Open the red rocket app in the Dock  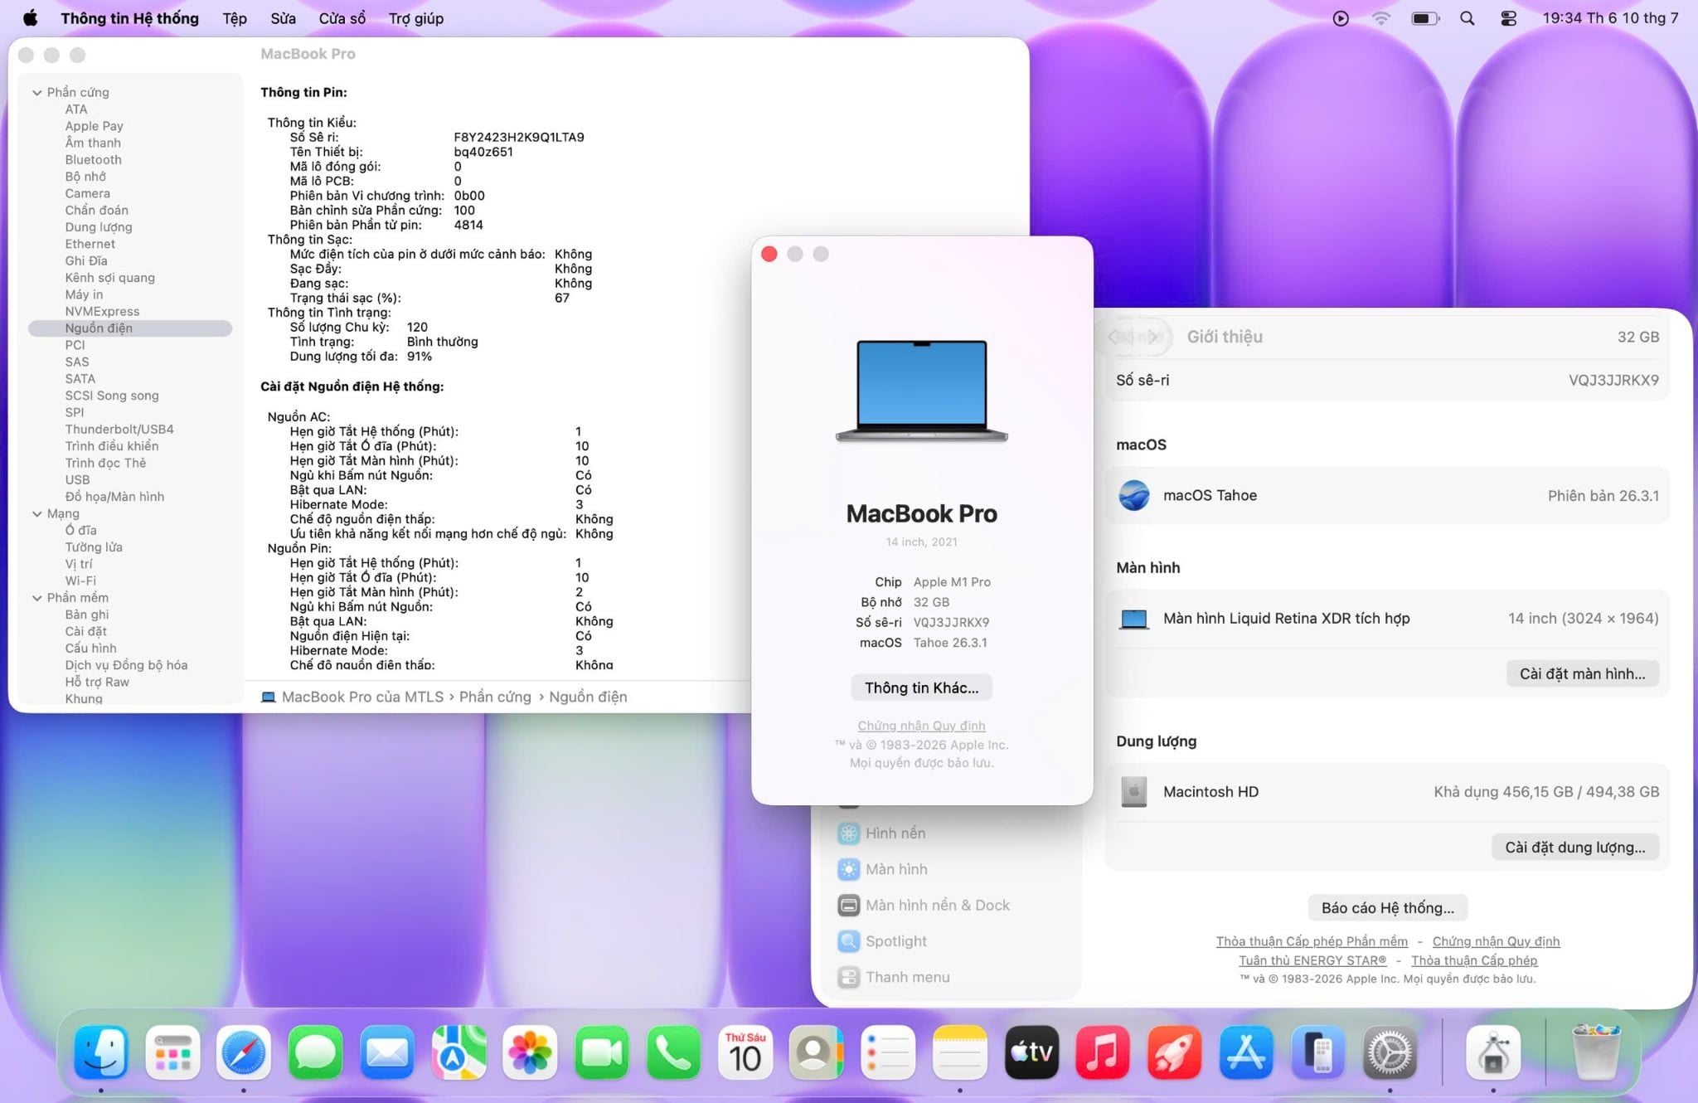tap(1174, 1052)
